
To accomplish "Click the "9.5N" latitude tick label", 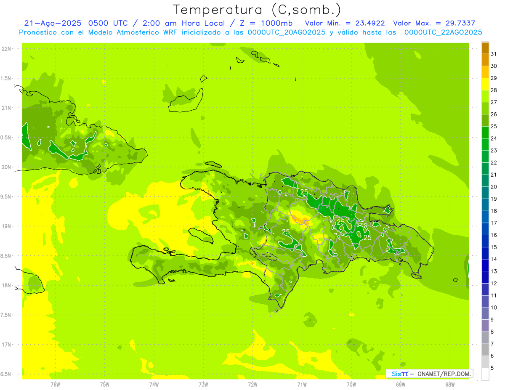I will [6, 196].
